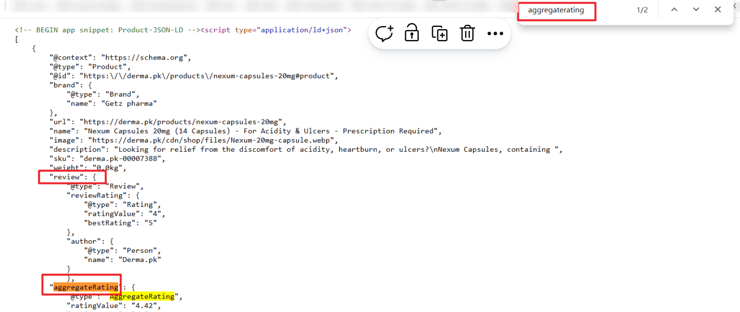
Task: Click the orange highlighted aggregateRating key
Action: [x=86, y=287]
